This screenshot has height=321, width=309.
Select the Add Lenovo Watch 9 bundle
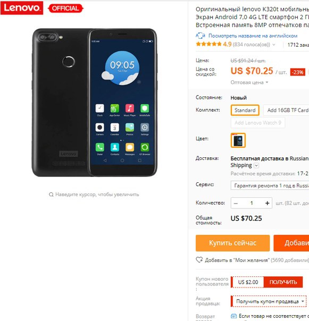(258, 123)
